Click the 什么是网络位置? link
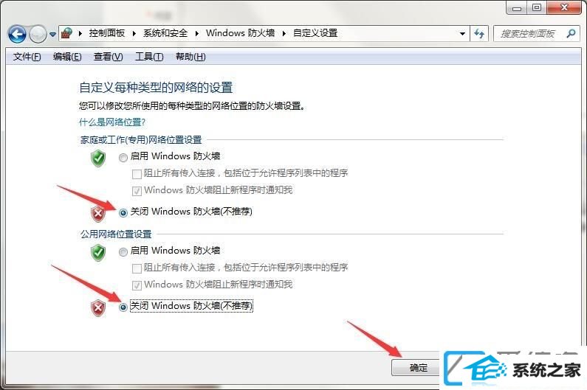 [112, 122]
